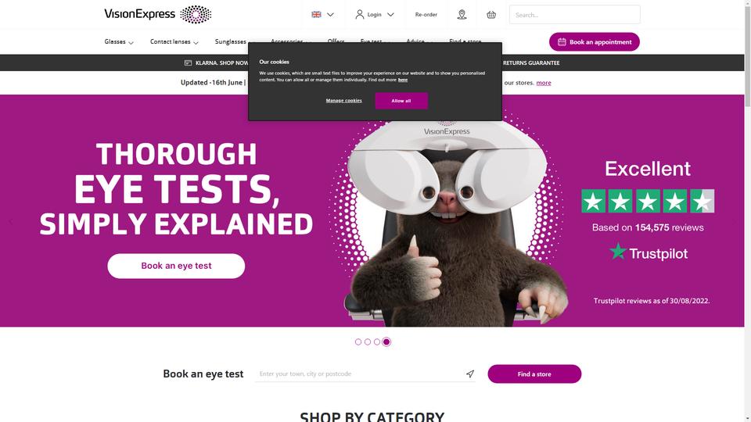Screen dimensions: 751x422
Task: Expand the Contact lenses dropdown
Action: point(174,41)
